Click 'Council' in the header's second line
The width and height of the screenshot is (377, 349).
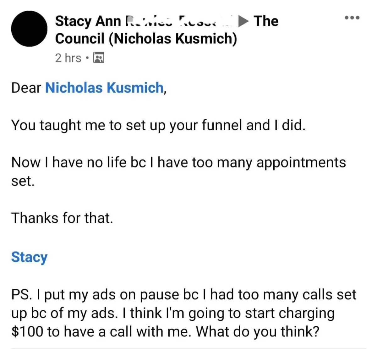point(79,39)
